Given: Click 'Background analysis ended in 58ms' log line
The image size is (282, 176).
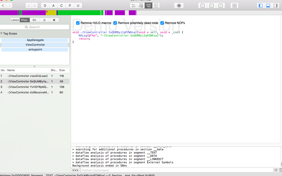Looking at the screenshot, I should click(99, 166).
